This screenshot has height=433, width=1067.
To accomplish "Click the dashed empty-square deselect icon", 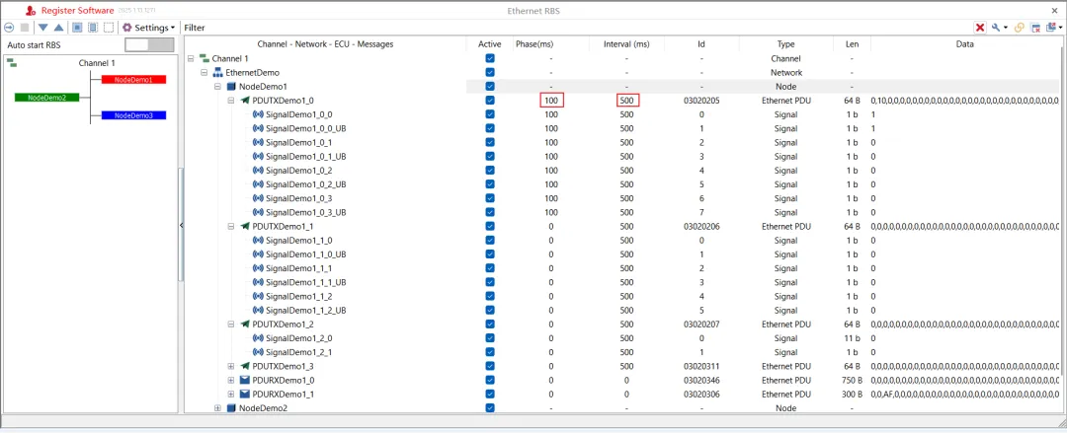I will (109, 28).
